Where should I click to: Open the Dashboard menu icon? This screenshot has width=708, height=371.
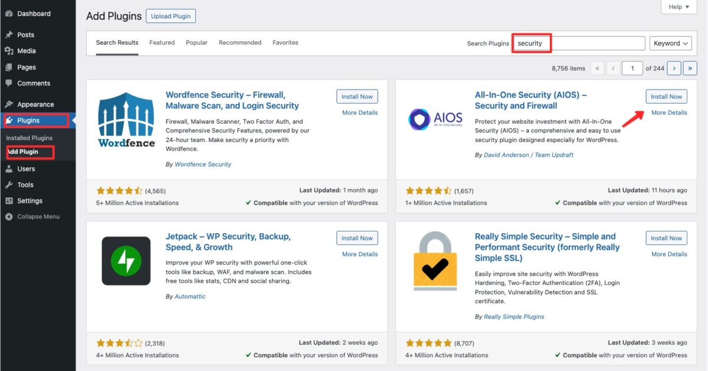tap(9, 14)
